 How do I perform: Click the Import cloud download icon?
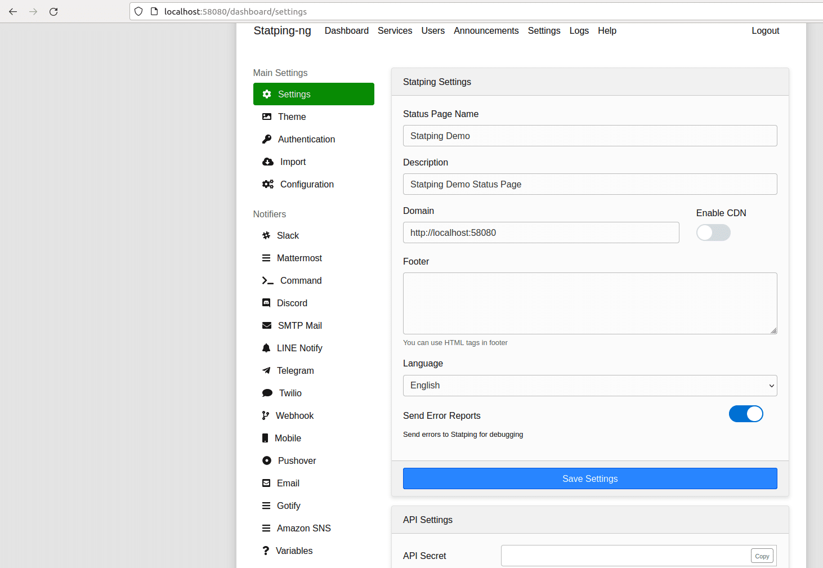coord(268,162)
